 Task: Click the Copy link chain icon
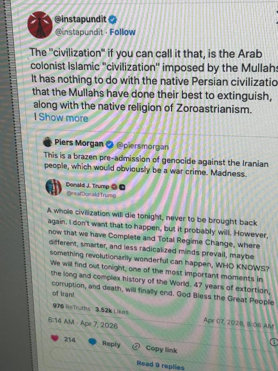coord(136,347)
